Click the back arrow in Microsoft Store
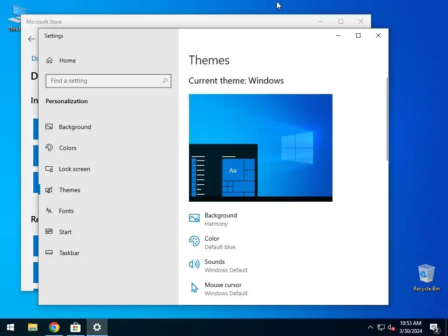 point(31,39)
